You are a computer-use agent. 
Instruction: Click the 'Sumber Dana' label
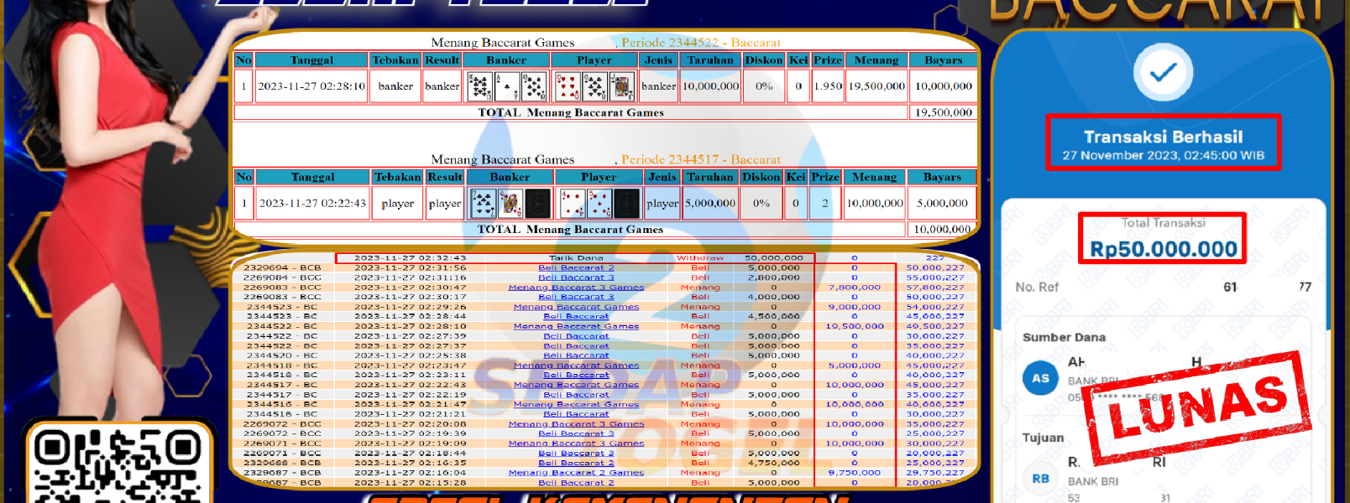pos(1064,337)
